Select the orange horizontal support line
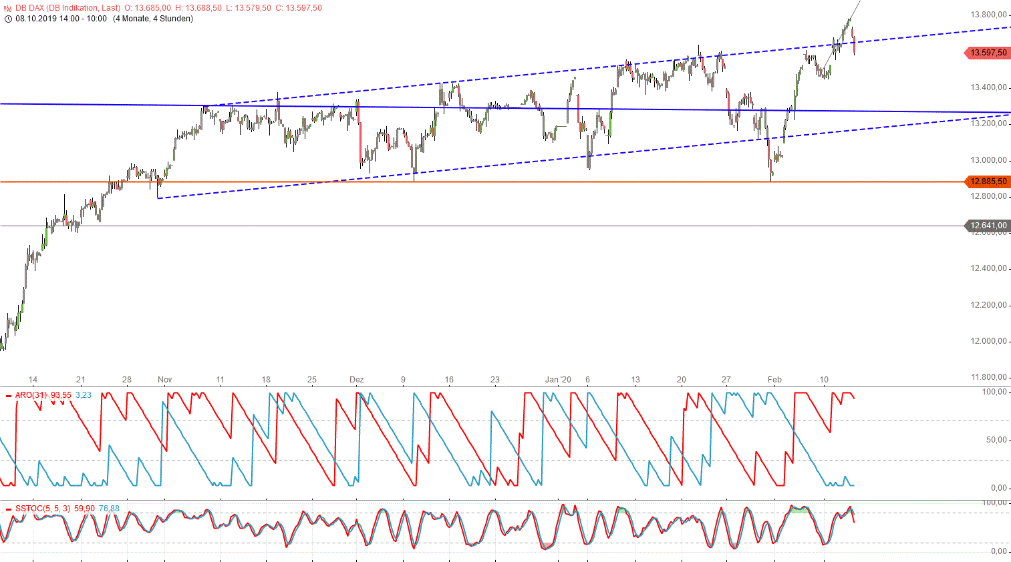Image resolution: width=1011 pixels, height=562 pixels. click(x=482, y=182)
